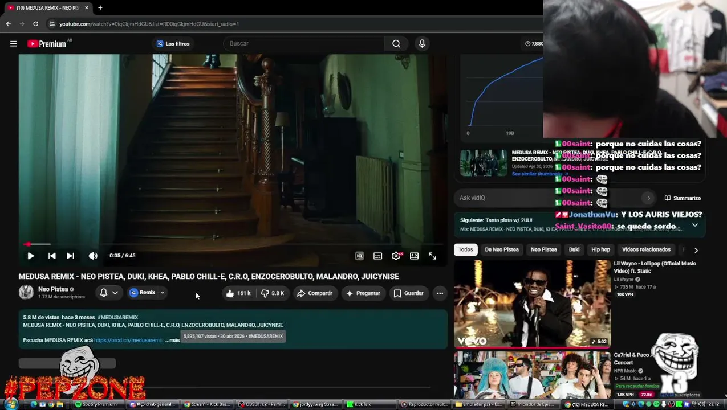The image size is (727, 410).
Task: Open the Lil Wayne Lollipop video title
Action: pos(655,267)
